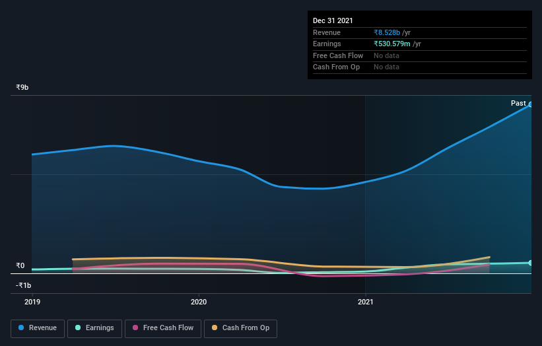Click the 'Cash From Op' row label in tooltip

tap(336, 67)
